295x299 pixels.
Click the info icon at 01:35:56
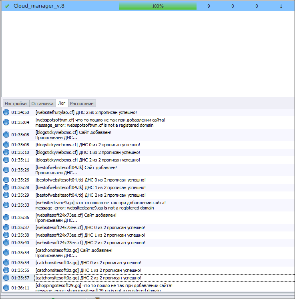point(6,270)
